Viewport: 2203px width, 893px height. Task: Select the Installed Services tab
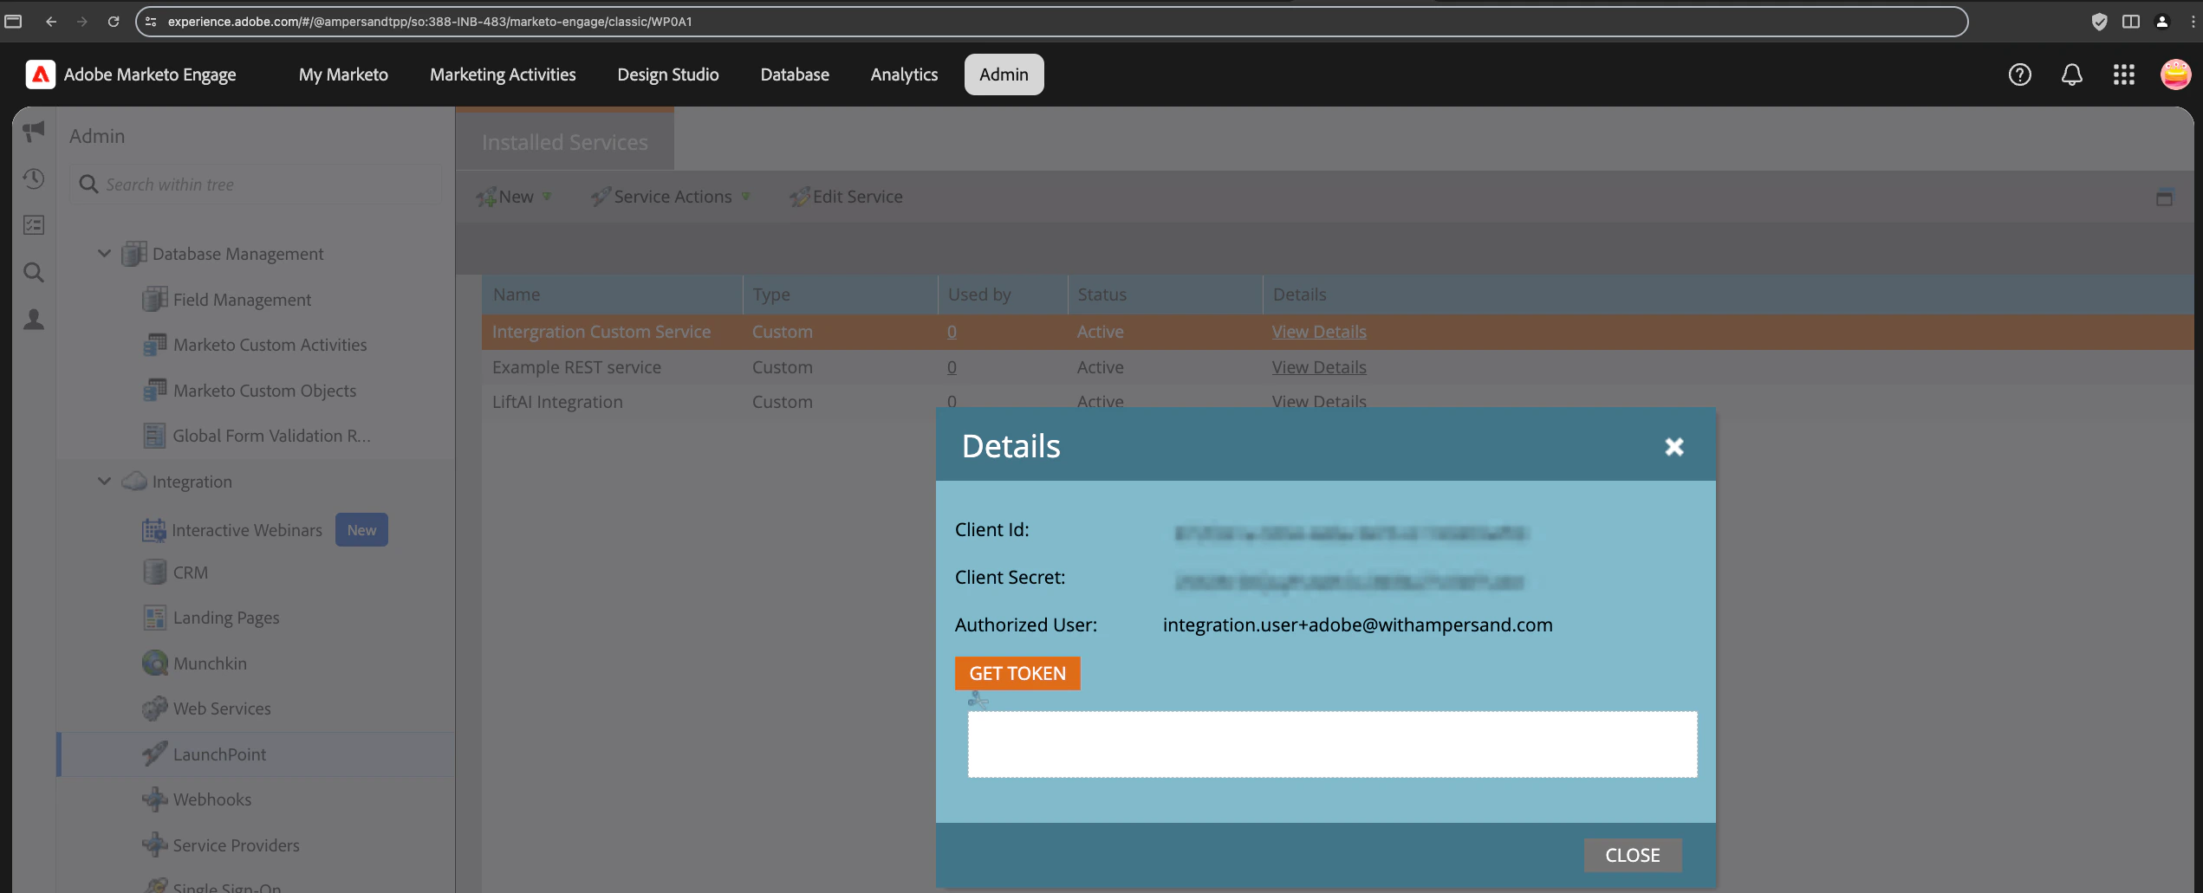(x=565, y=141)
